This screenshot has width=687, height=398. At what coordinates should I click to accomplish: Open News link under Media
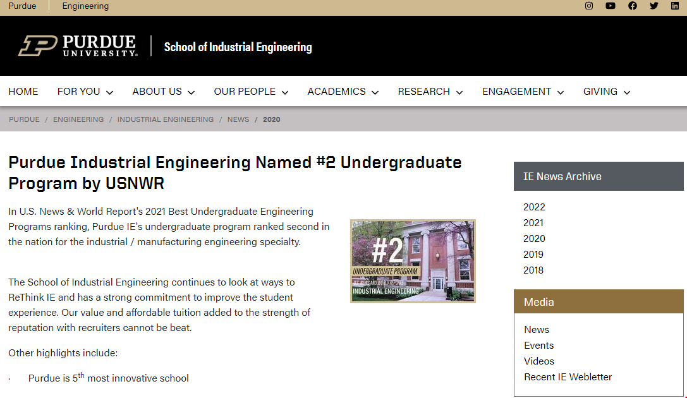pos(537,330)
